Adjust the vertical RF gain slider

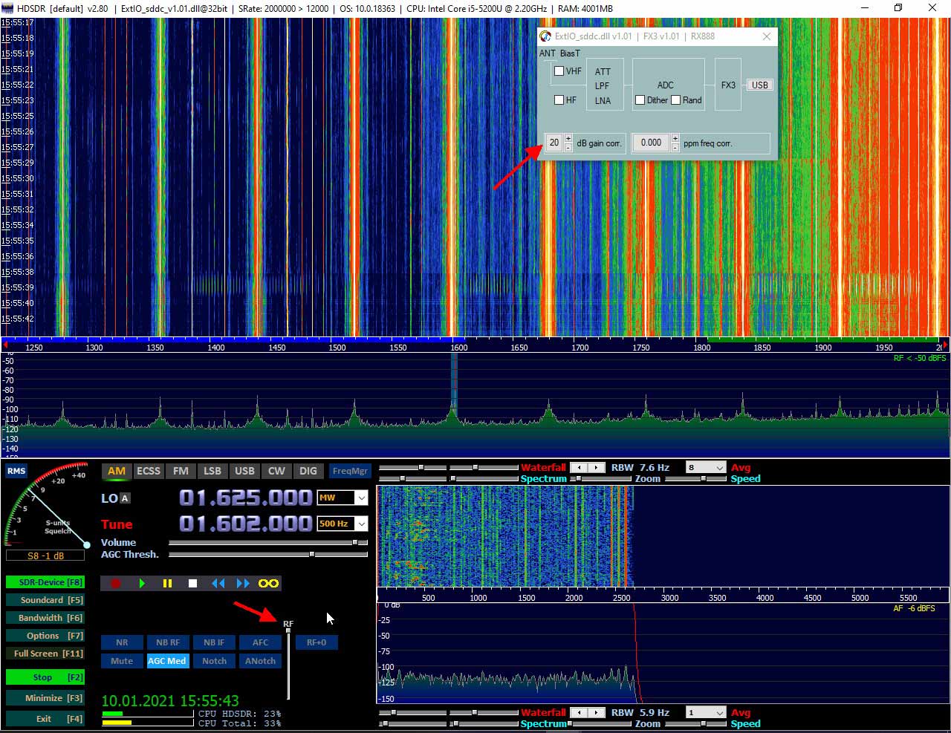click(x=288, y=664)
